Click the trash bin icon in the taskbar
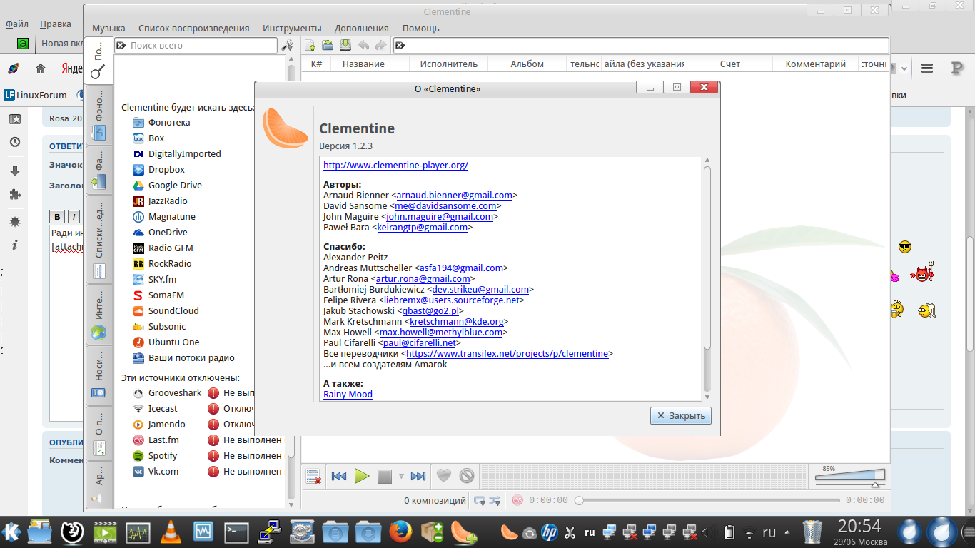Viewport: 975px width, 548px height. coord(813,532)
